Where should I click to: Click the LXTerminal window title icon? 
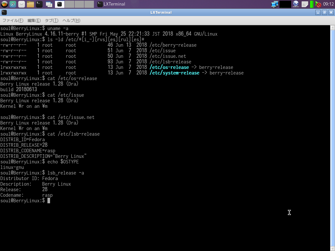coord(4,12)
